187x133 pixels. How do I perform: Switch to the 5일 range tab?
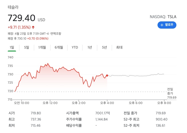27,47
